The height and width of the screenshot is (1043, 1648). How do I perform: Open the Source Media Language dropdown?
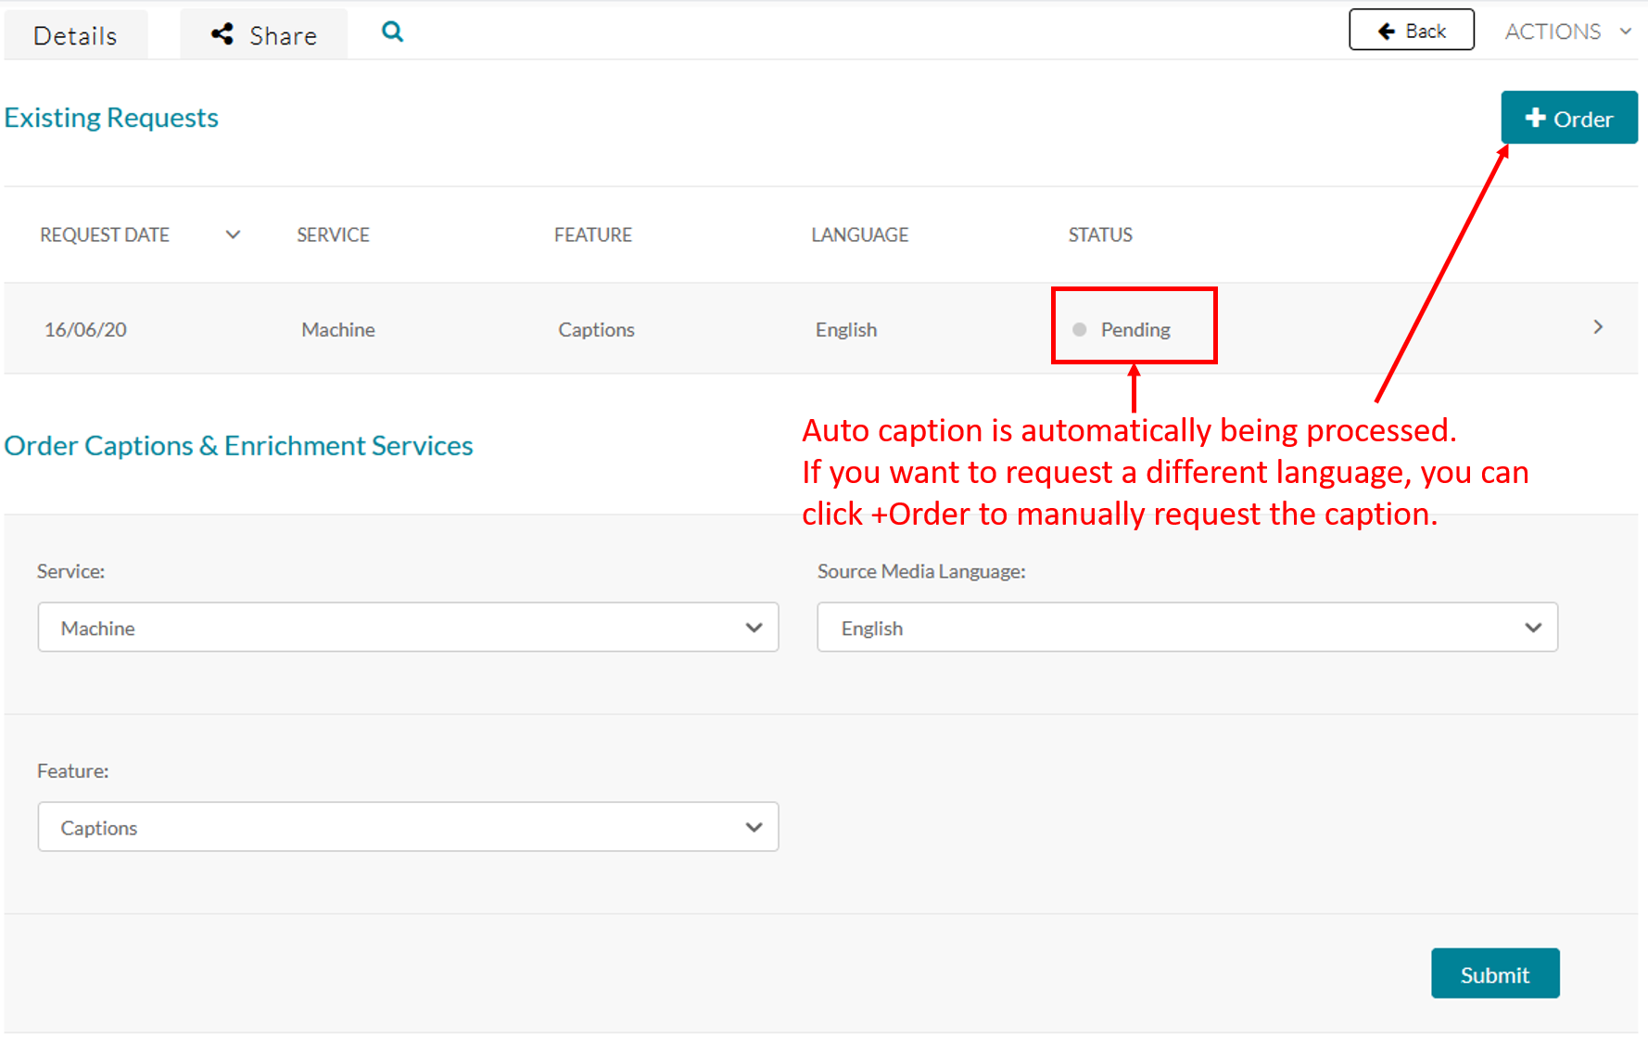pos(1186,628)
